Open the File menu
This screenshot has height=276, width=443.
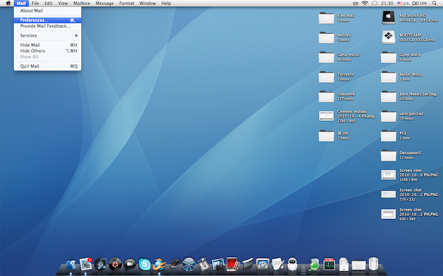point(35,4)
